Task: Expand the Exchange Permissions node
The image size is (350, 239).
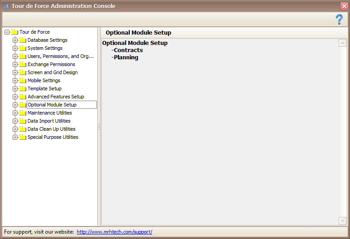Action: click(x=15, y=64)
